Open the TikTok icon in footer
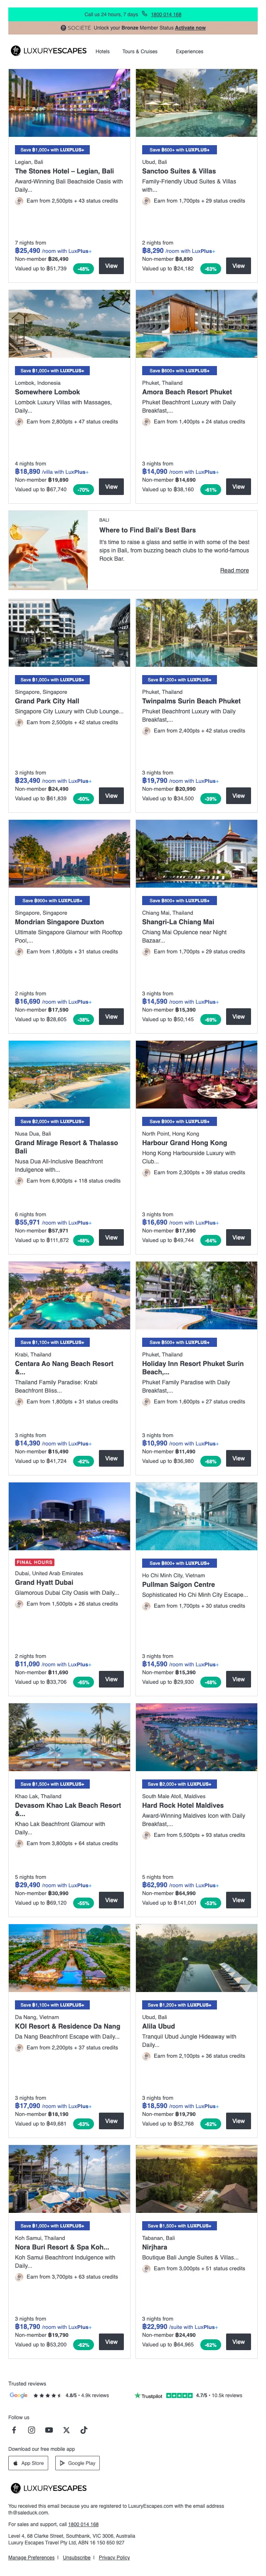266x2576 pixels. click(83, 2429)
